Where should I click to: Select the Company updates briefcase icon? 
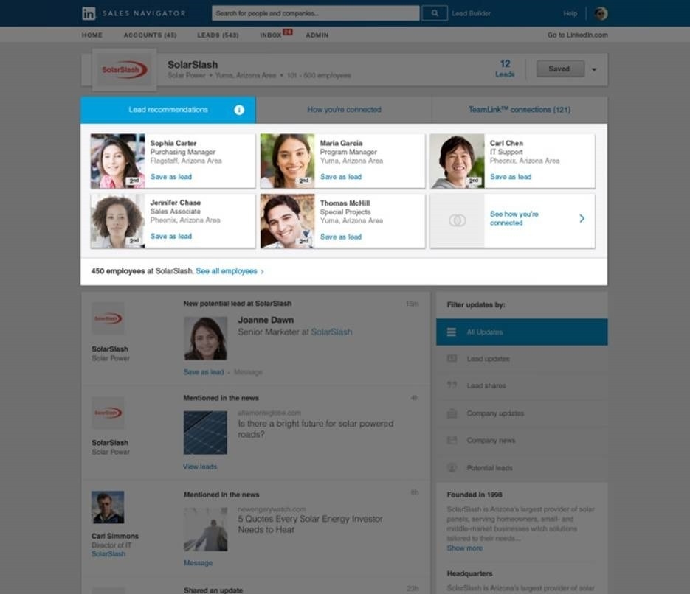(451, 413)
